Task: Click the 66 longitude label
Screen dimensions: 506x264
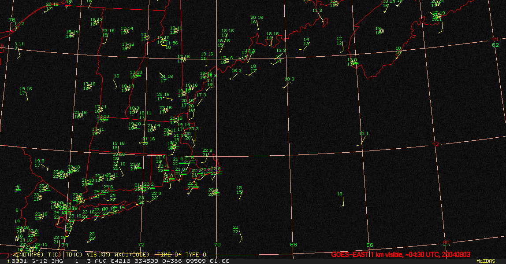Action: [x=369, y=245]
